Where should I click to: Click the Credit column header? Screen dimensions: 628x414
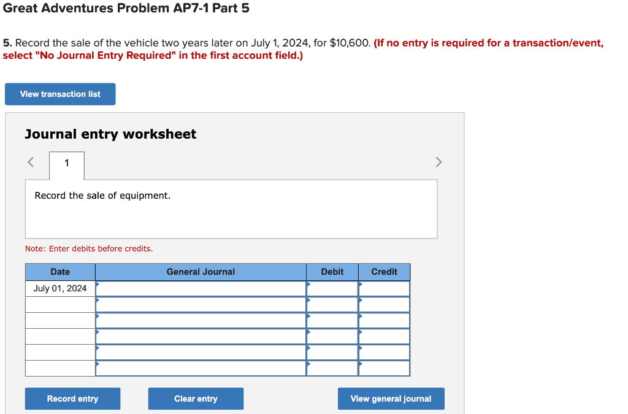384,272
